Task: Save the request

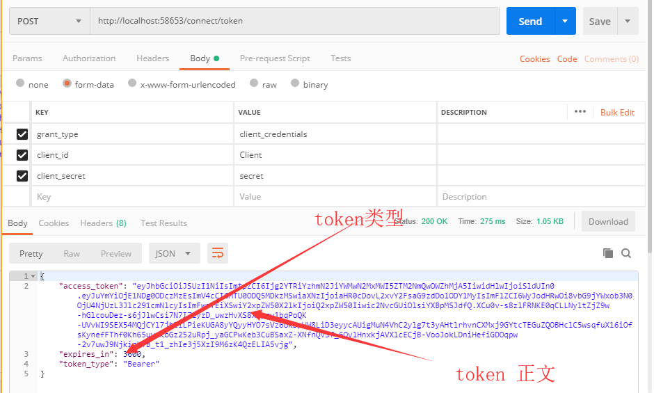Action: [x=599, y=22]
